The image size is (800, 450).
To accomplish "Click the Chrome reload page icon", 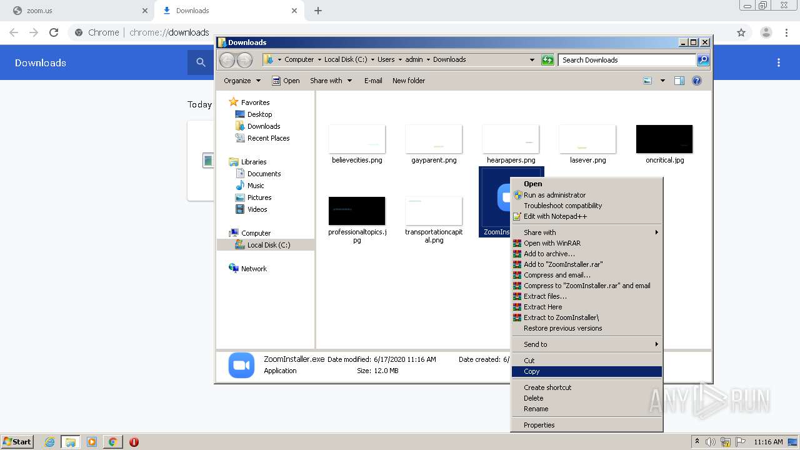I will [54, 32].
